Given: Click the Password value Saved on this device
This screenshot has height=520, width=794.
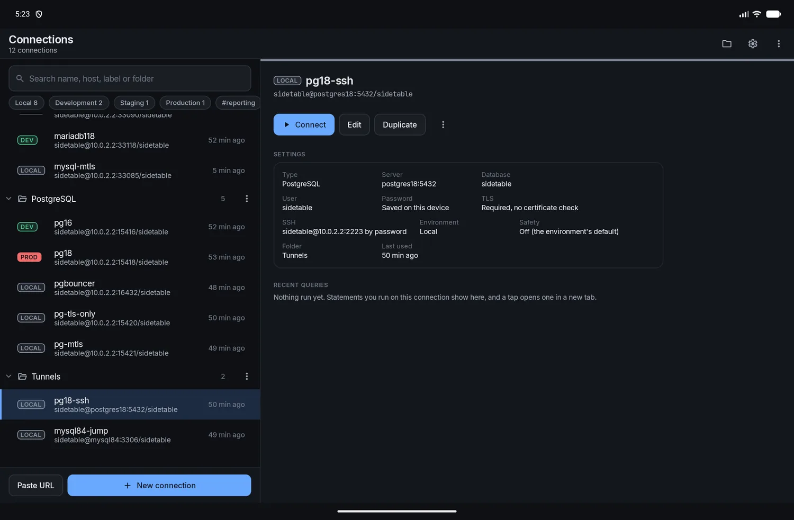Looking at the screenshot, I should pos(416,208).
